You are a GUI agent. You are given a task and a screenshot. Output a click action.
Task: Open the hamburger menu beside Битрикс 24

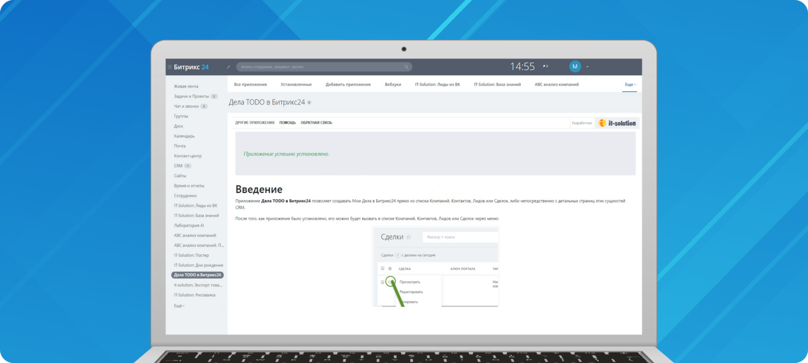[x=169, y=67]
